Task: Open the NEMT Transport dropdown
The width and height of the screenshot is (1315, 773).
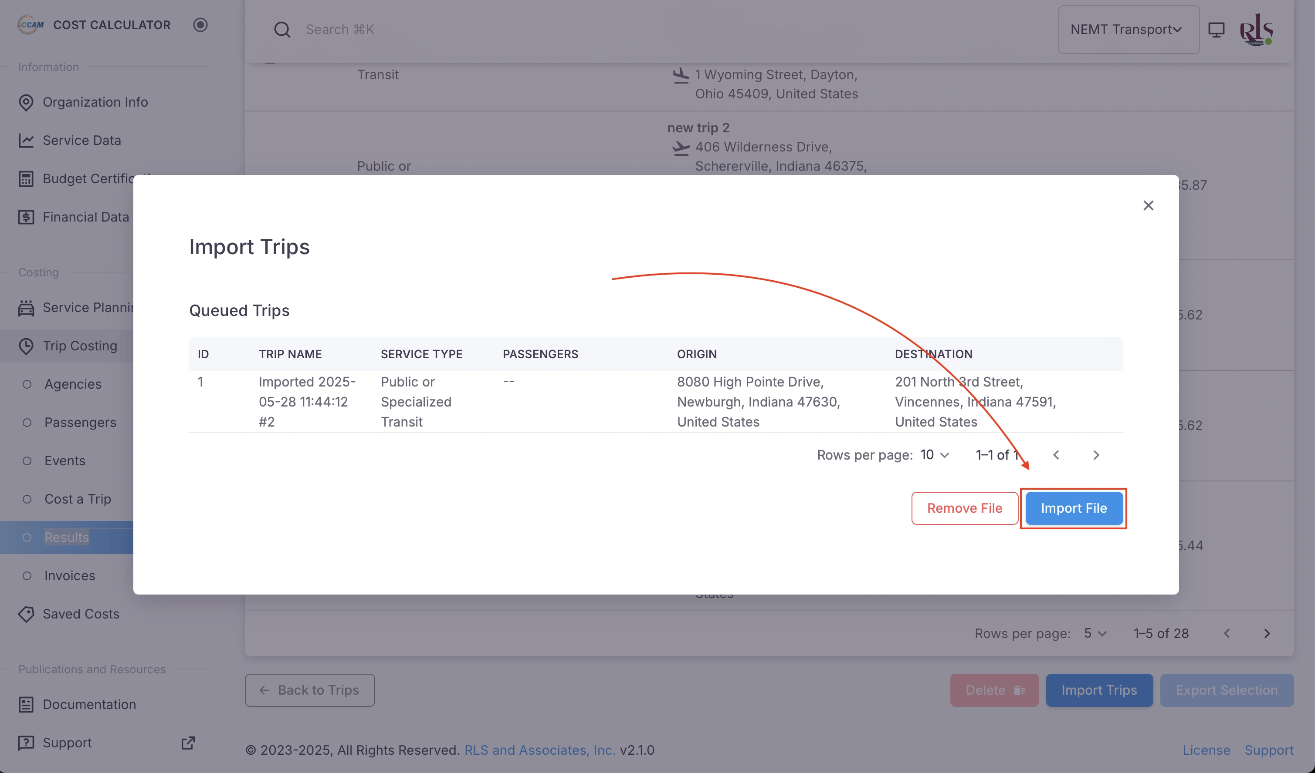Action: coord(1128,29)
